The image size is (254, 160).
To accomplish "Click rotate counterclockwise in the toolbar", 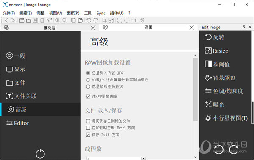I will 88,20.
